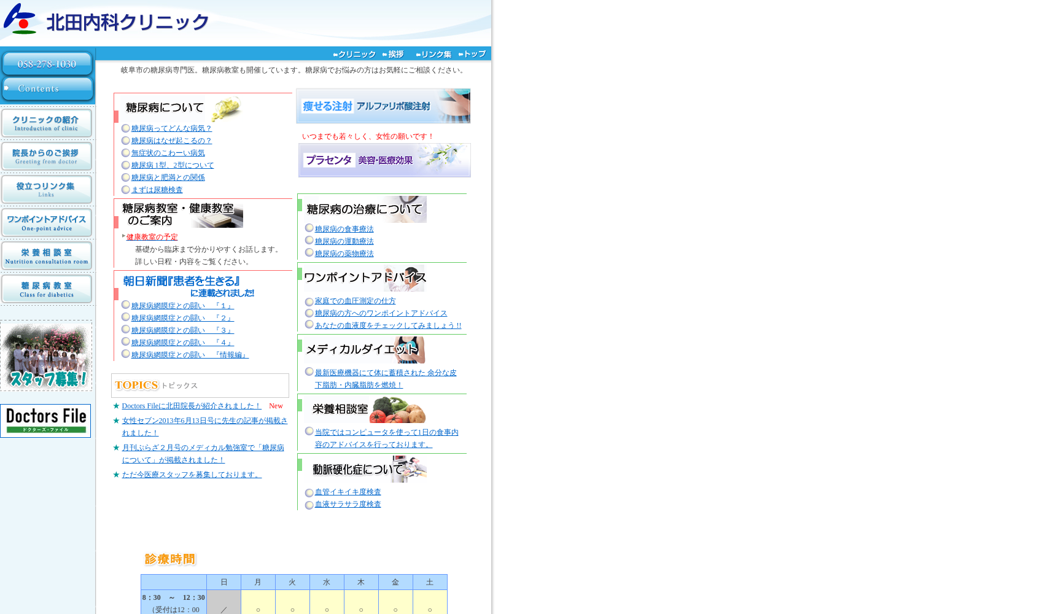Open the 栄養相談室 sidebar button
Screen dimensions: 1061x614
[47, 256]
